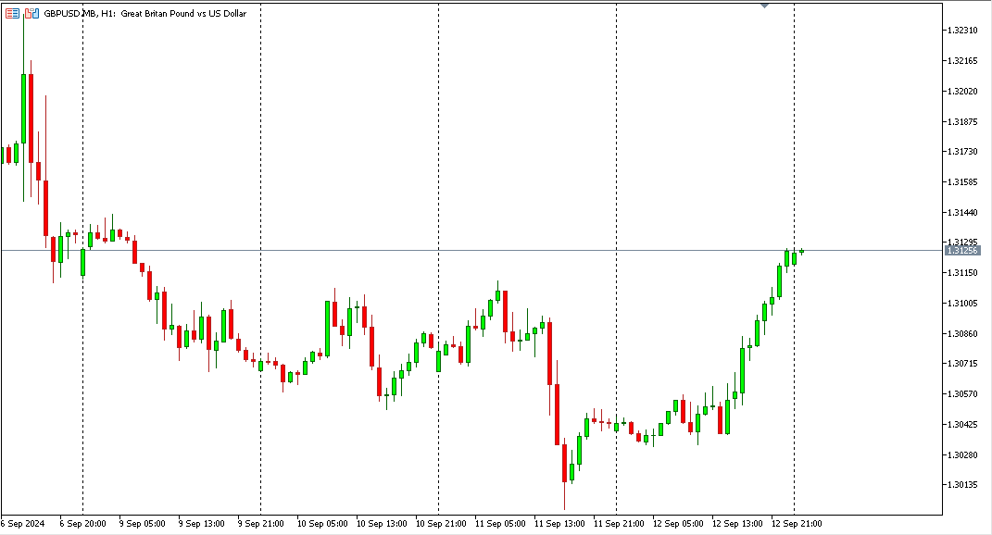Click the 10 Sep 13:00 time label
Screen dimensions: 992x535
pyautogui.click(x=382, y=524)
